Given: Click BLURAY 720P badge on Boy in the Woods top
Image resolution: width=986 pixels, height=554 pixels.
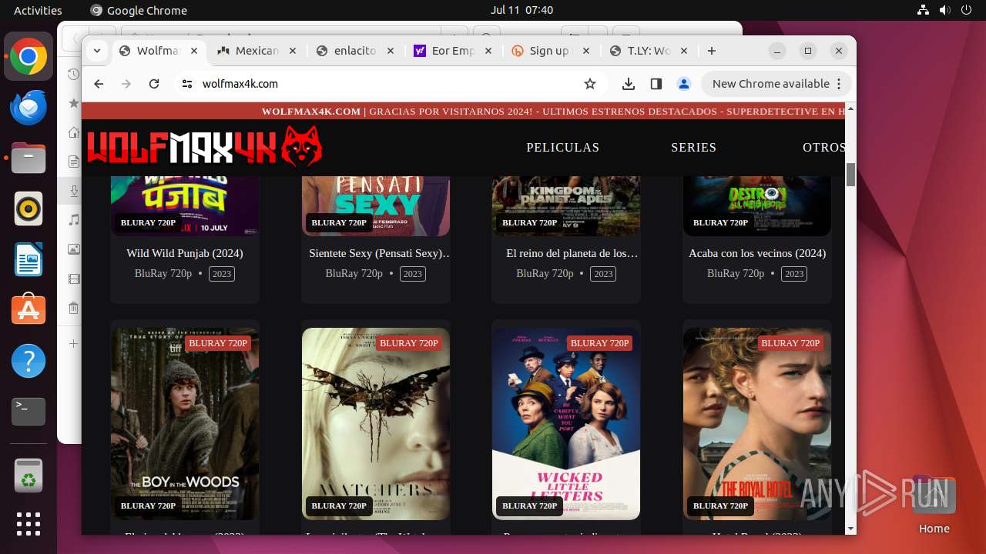Looking at the screenshot, I should coord(218,343).
